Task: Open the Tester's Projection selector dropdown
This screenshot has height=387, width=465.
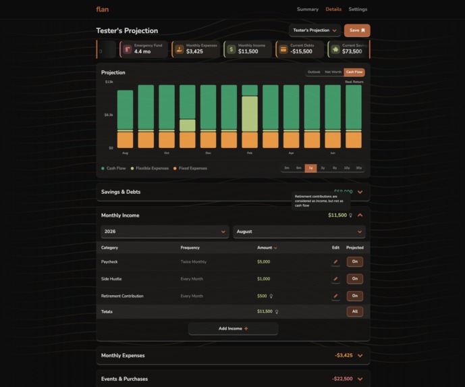Action: tap(314, 30)
